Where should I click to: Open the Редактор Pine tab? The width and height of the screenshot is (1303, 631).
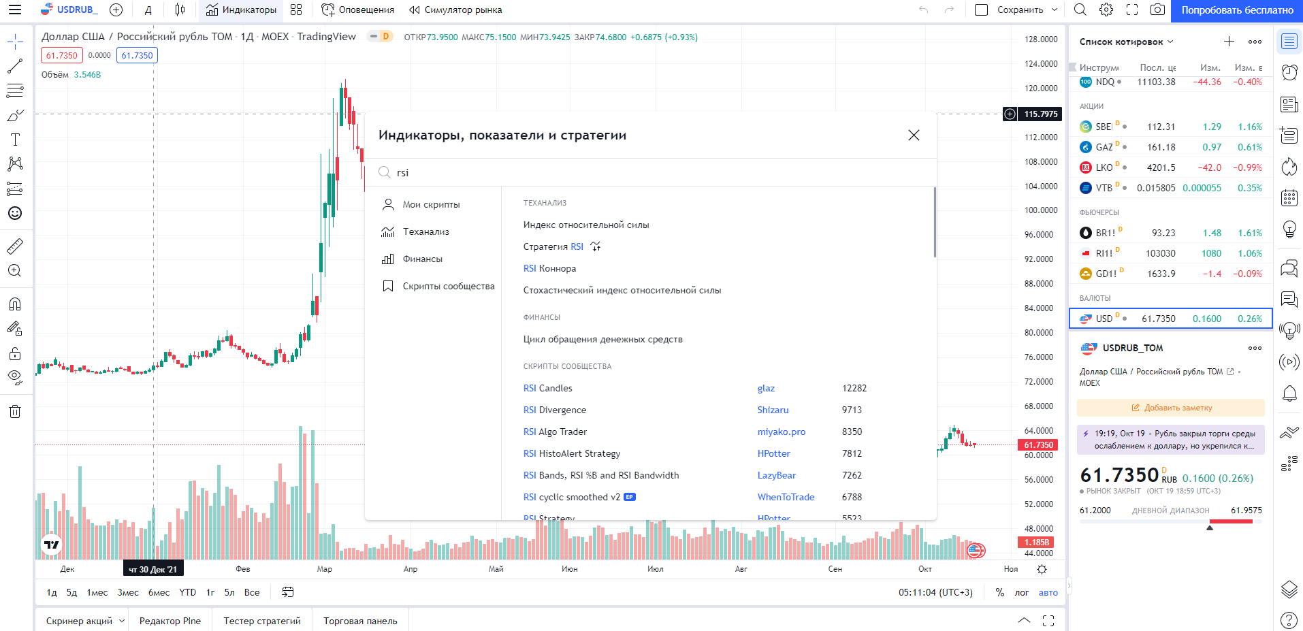[170, 621]
